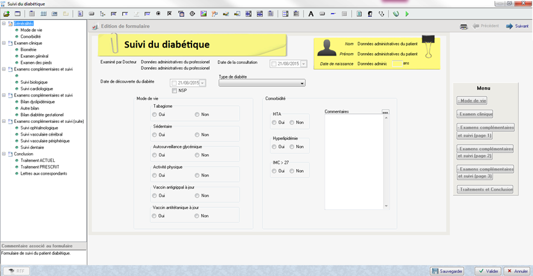The width and height of the screenshot is (533, 276).
Task: Check the NSP checkbox
Action: pos(175,91)
